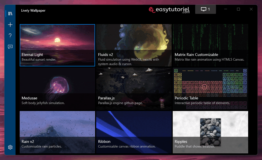Select the Eternal Light wallpaper
Viewport: 262px width, 160px height.
coord(57,45)
